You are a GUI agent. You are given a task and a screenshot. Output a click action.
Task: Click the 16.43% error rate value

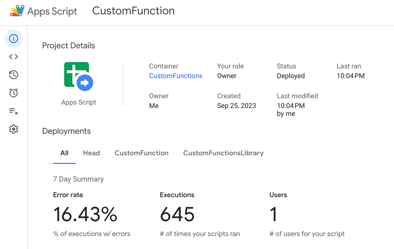click(x=85, y=214)
